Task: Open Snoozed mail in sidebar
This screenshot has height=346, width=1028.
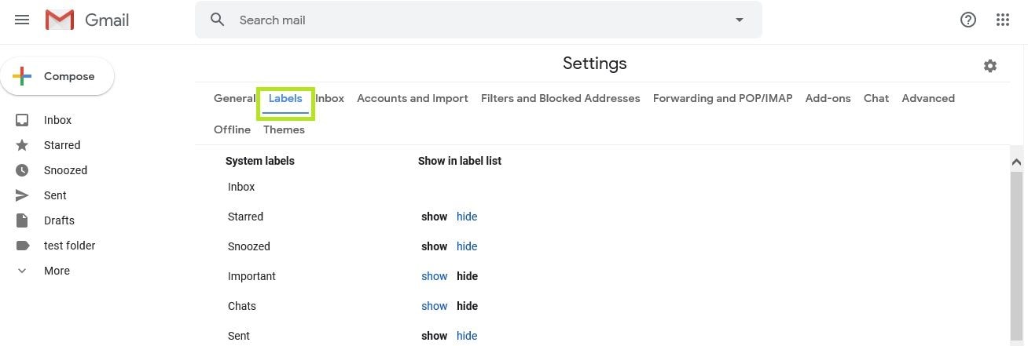Action: [x=65, y=170]
